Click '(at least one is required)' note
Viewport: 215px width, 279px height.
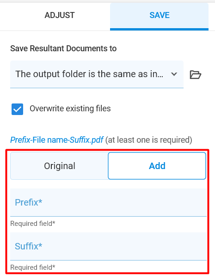click(x=149, y=140)
